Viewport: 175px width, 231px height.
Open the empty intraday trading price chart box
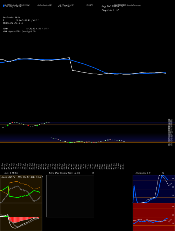70,196
